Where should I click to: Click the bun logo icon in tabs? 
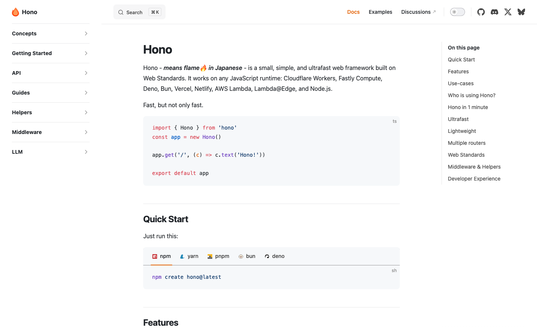tap(241, 256)
